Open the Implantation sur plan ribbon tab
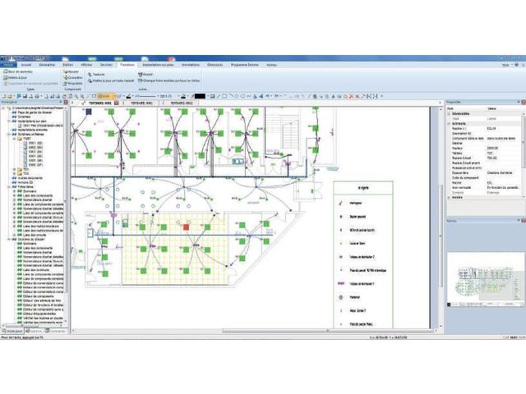This screenshot has width=526, height=394. point(159,63)
